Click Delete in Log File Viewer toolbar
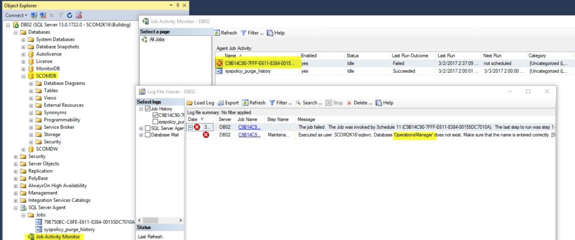Viewport: 575px width, 240px height. [x=359, y=103]
